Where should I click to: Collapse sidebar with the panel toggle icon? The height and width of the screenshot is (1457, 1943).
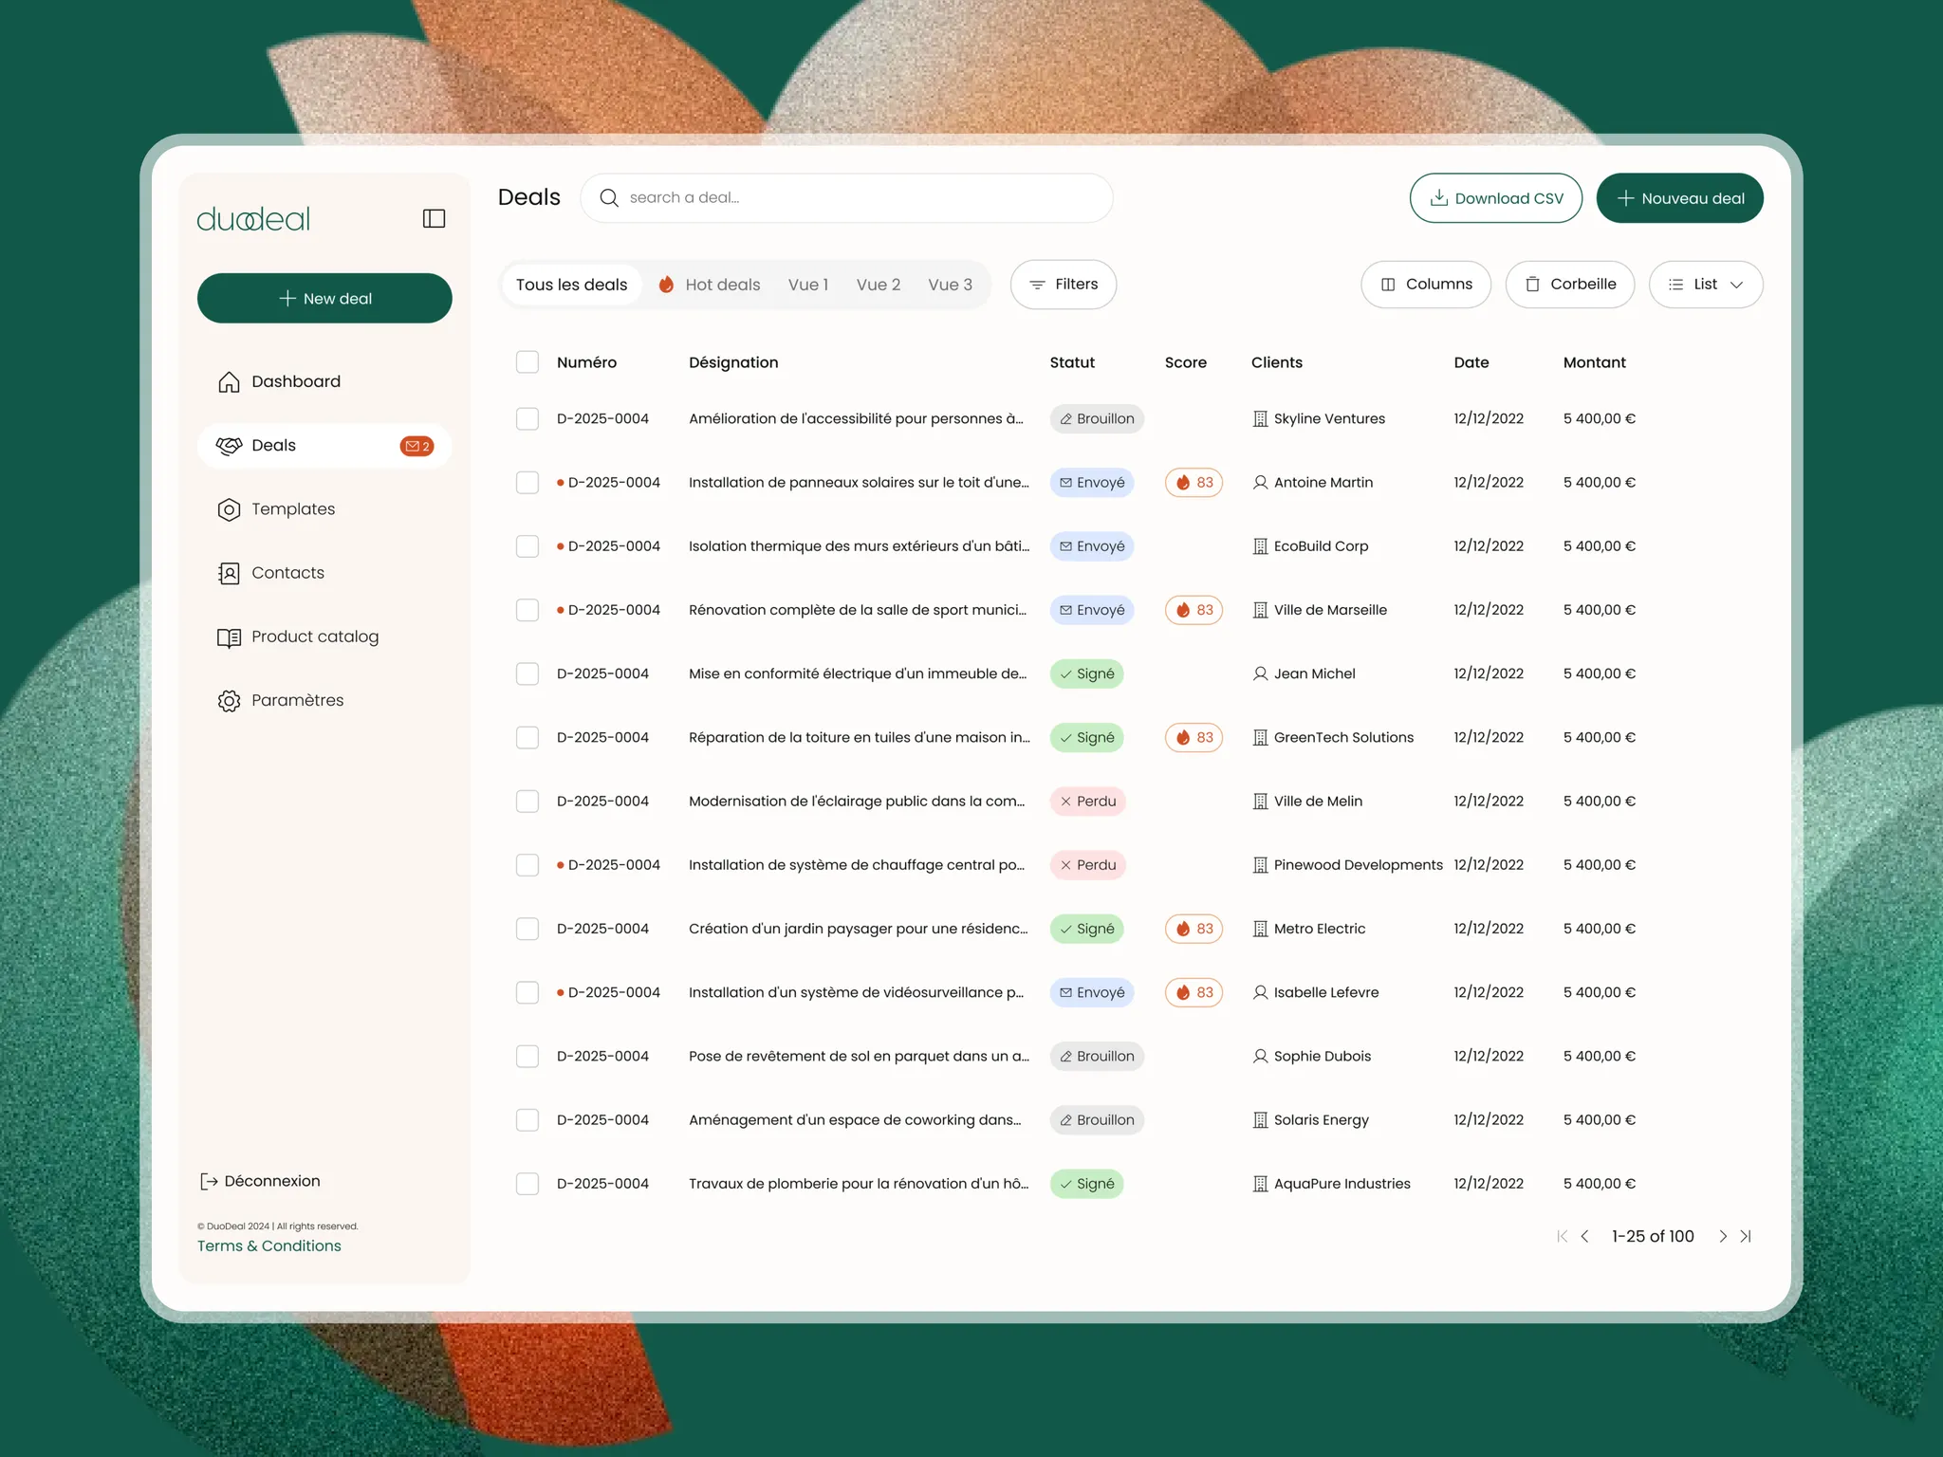coord(434,219)
